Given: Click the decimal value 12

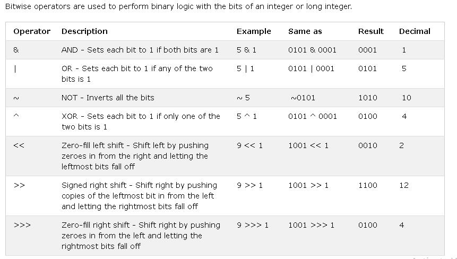Looking at the screenshot, I should [x=404, y=185].
